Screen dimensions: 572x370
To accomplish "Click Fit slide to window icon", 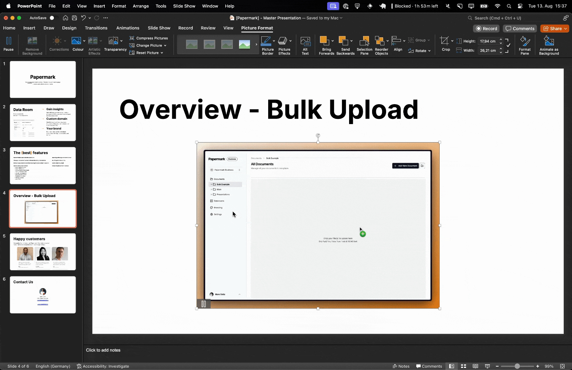I will (562, 366).
